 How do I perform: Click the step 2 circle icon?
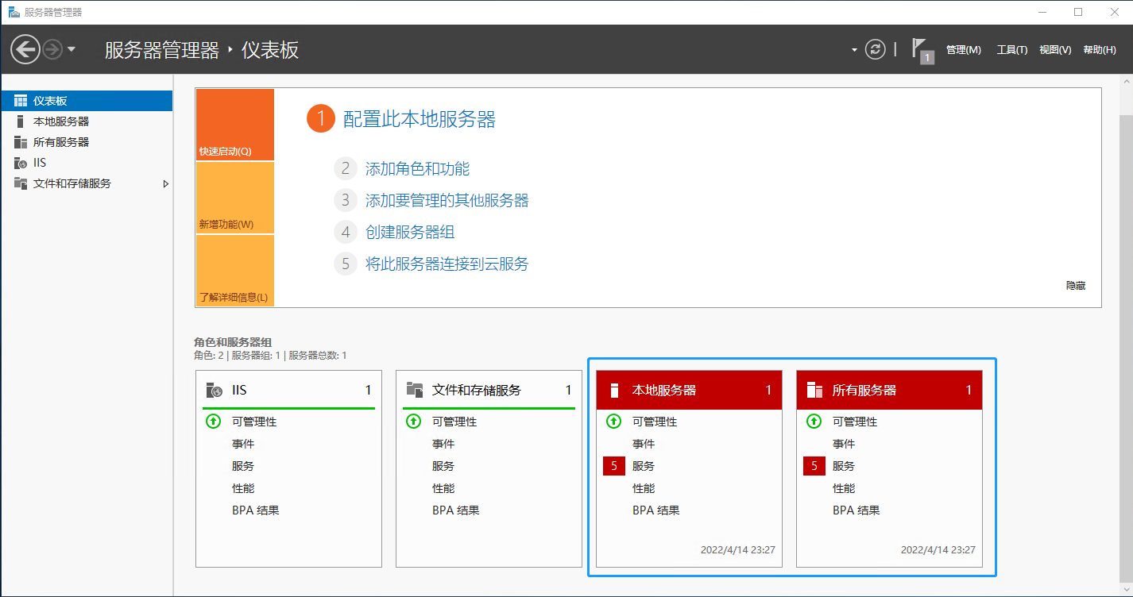coord(345,168)
